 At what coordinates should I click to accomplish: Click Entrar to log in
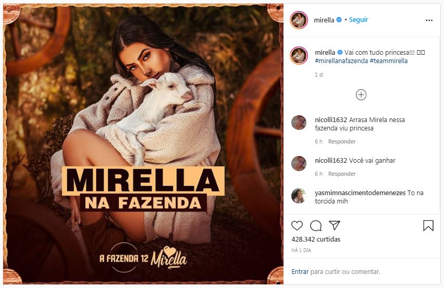coord(300,271)
